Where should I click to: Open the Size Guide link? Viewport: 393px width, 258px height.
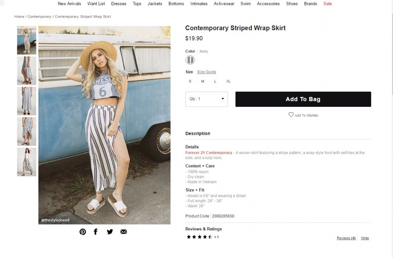click(x=207, y=72)
